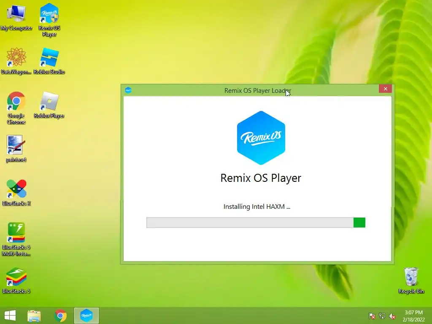
Task: Select the Google Chrome desktop shortcut
Action: (x=16, y=108)
